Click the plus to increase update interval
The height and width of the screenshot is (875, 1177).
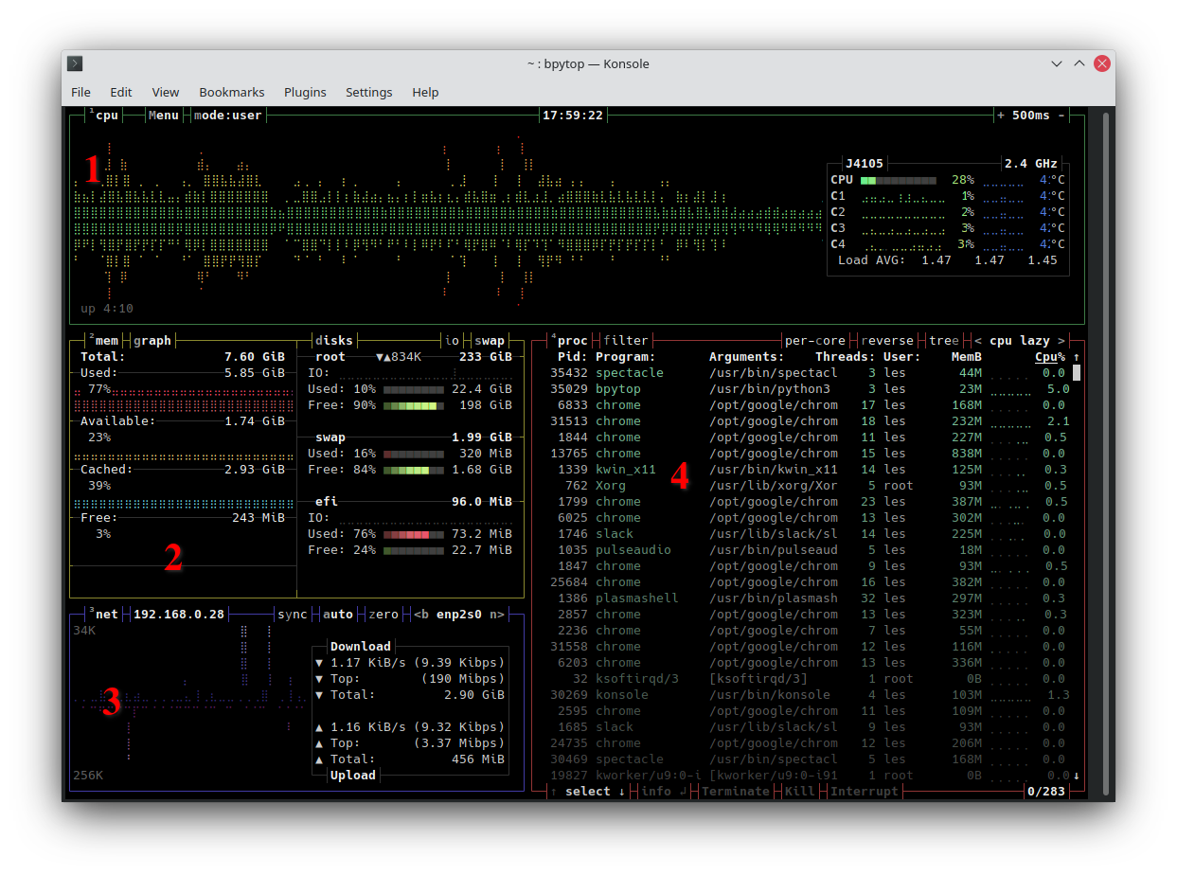pos(1001,116)
